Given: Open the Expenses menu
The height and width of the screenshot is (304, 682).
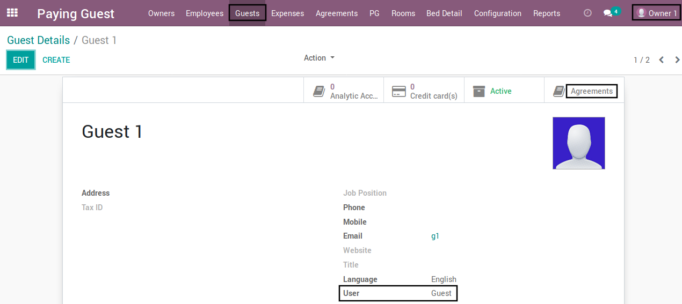Looking at the screenshot, I should (287, 13).
